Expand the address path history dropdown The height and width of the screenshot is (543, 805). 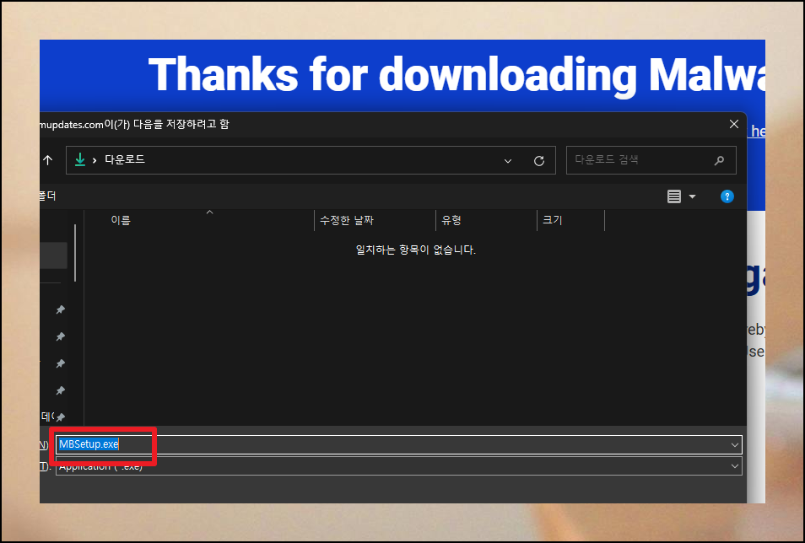click(x=508, y=161)
